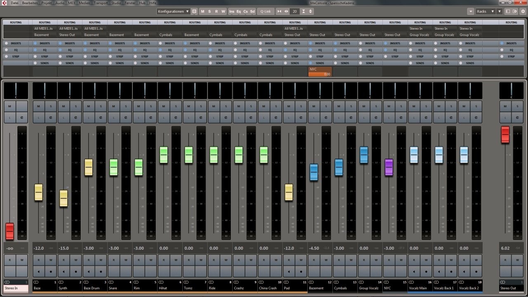Click the Stereo Out red volume fader
Screen dimensions: 528x297
505,135
